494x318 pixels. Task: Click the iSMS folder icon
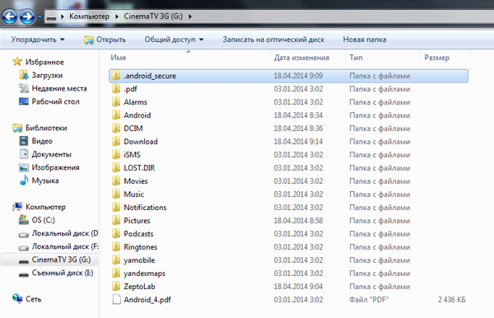[x=116, y=155]
